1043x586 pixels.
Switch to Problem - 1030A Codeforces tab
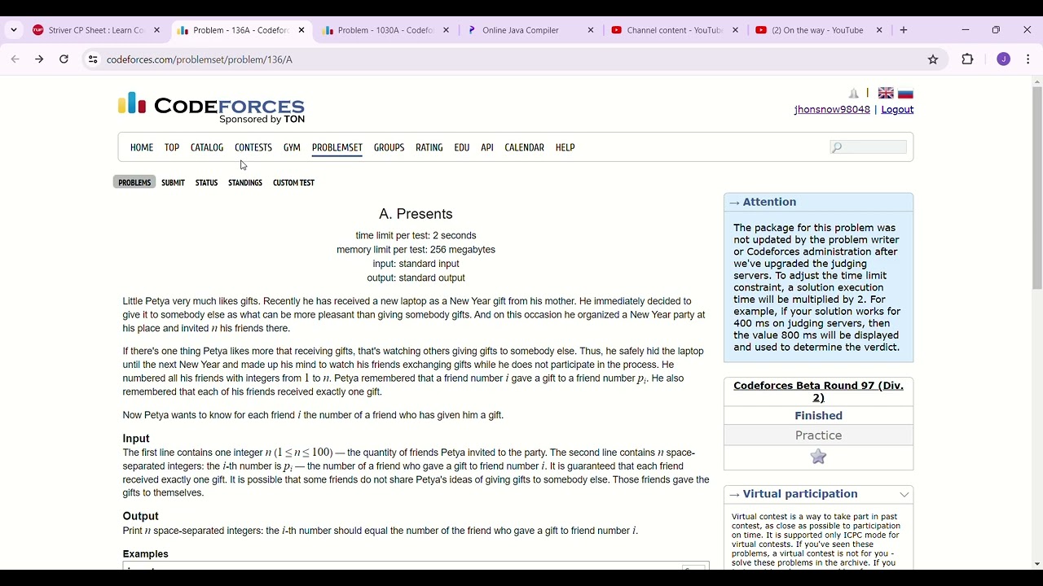pos(385,30)
